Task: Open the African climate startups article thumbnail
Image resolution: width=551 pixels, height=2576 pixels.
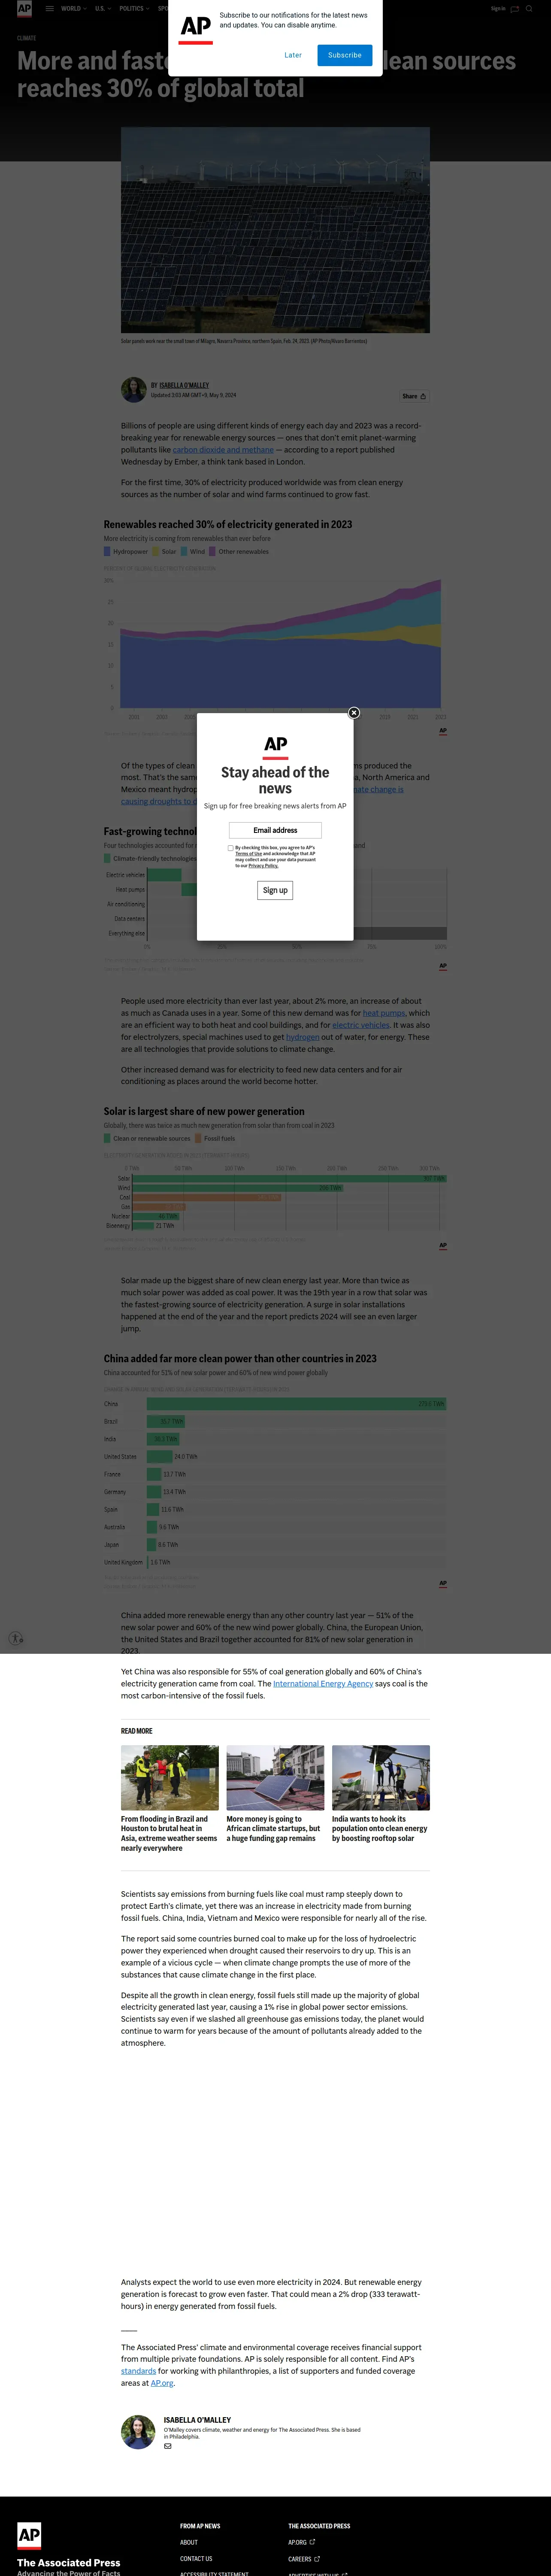Action: pyautogui.click(x=275, y=1777)
